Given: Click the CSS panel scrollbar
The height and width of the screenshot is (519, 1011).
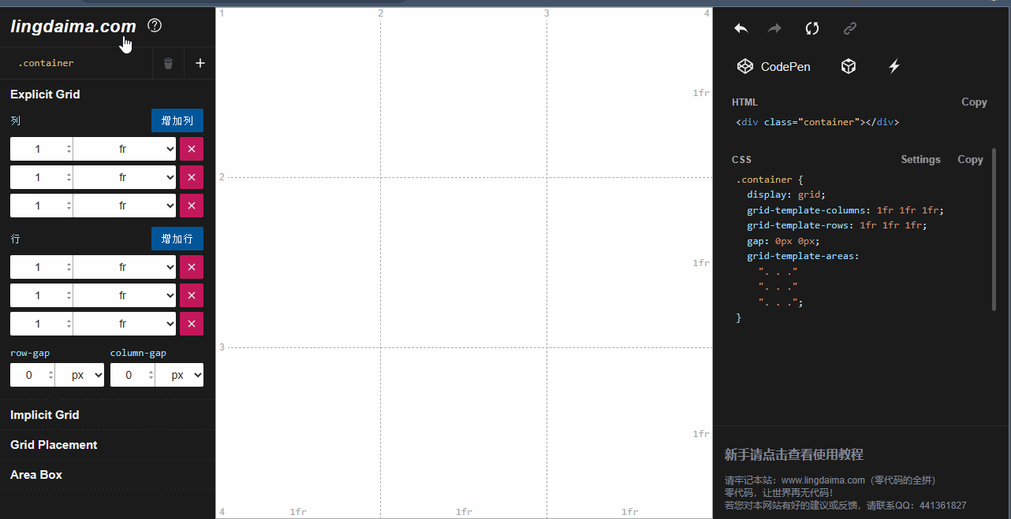Looking at the screenshot, I should point(994,228).
